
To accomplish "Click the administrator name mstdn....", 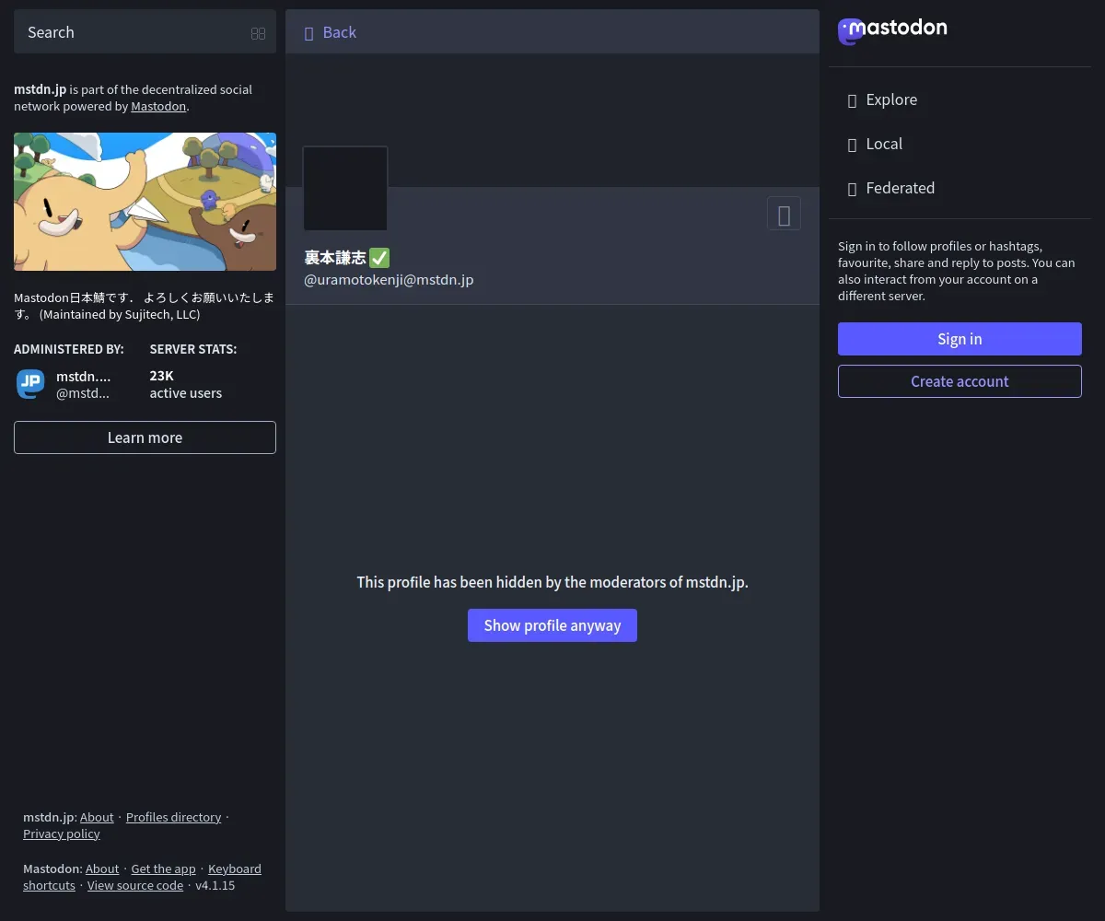I will (x=83, y=376).
